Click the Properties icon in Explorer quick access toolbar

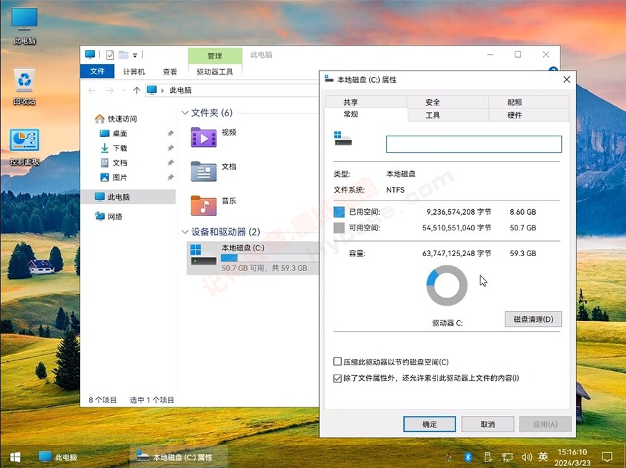coord(110,55)
